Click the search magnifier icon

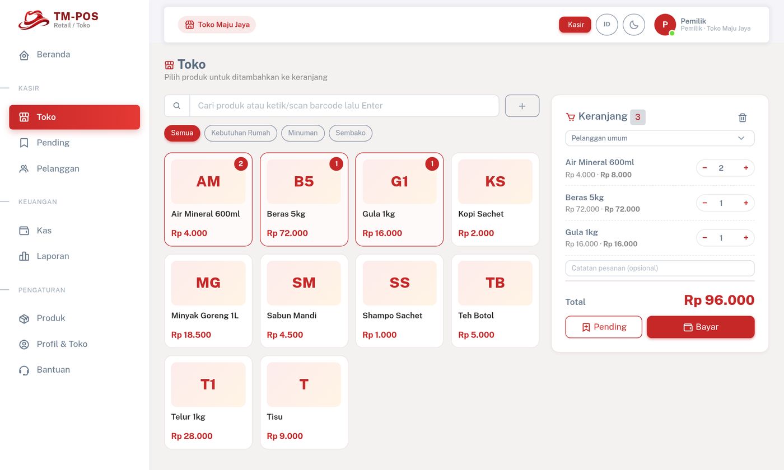coord(177,106)
